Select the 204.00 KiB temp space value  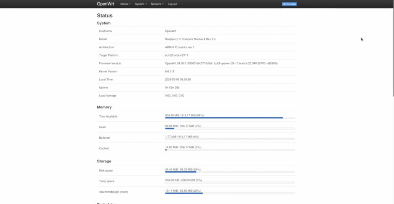click(x=183, y=180)
